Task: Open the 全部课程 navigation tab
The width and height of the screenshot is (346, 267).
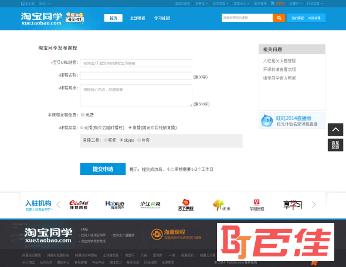Action: coord(137,18)
